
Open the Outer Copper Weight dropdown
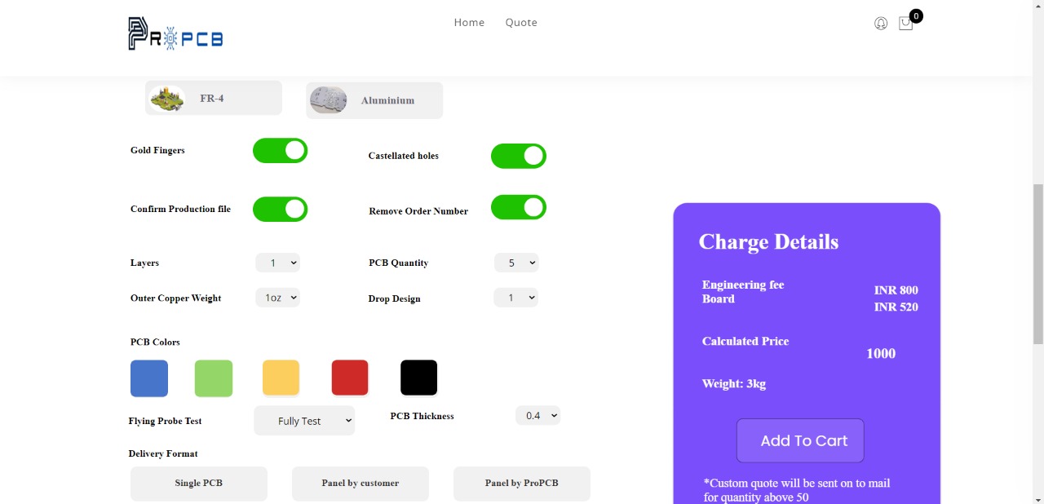pos(277,298)
